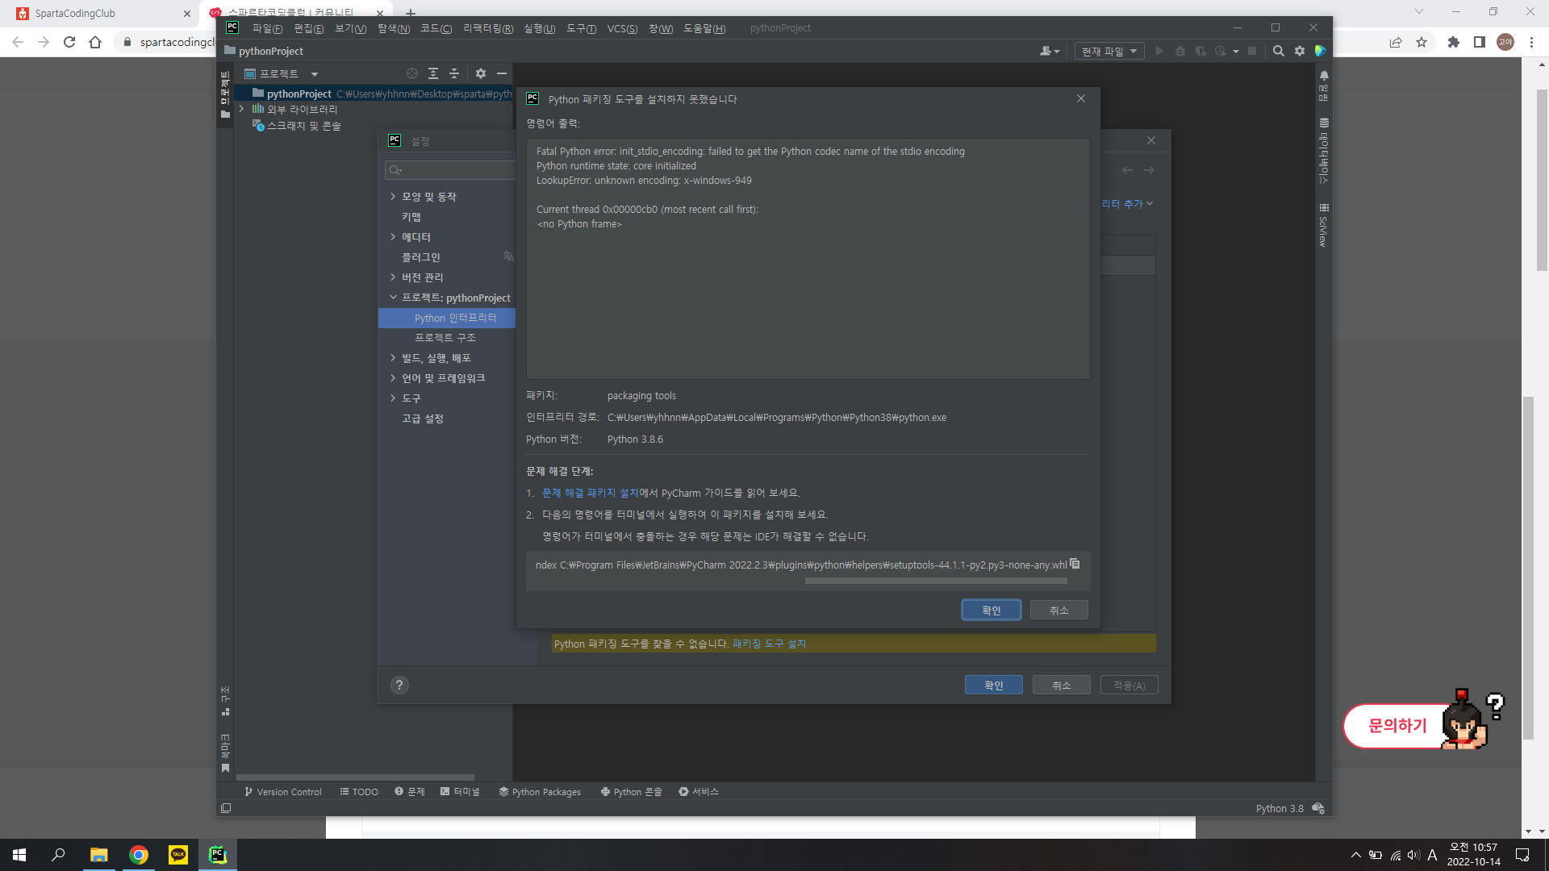Screen dimensions: 1549x871
Task: Click the 문의하기 button on the web page
Action: pos(1398,726)
